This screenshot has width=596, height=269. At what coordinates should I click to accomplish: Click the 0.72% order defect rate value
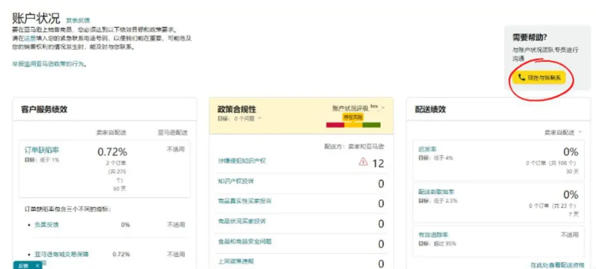[x=112, y=152]
